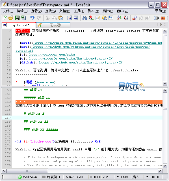The width and height of the screenshot is (169, 181).
Task: Sort lines with the A-Z icon
Action: [119, 18]
